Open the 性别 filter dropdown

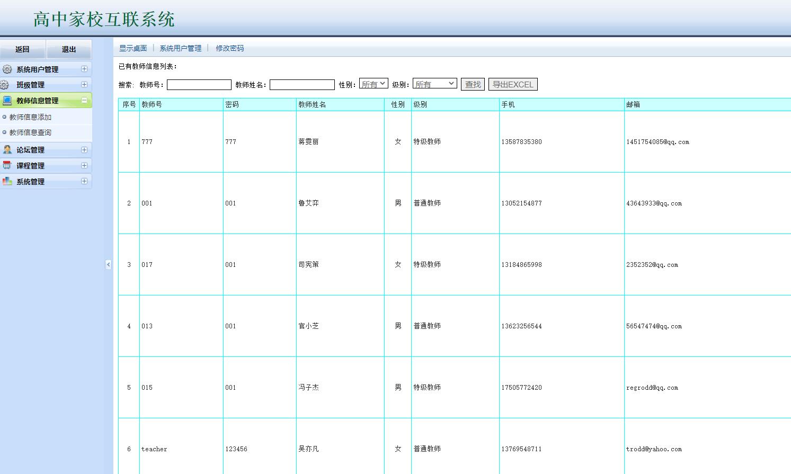tap(374, 84)
